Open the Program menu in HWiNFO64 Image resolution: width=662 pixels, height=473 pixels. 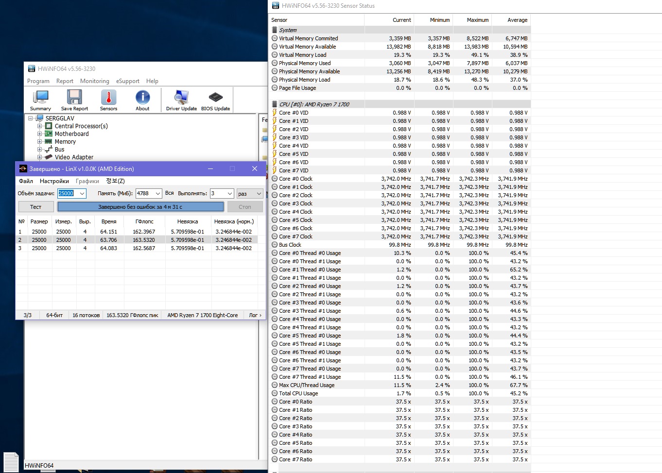coord(38,81)
